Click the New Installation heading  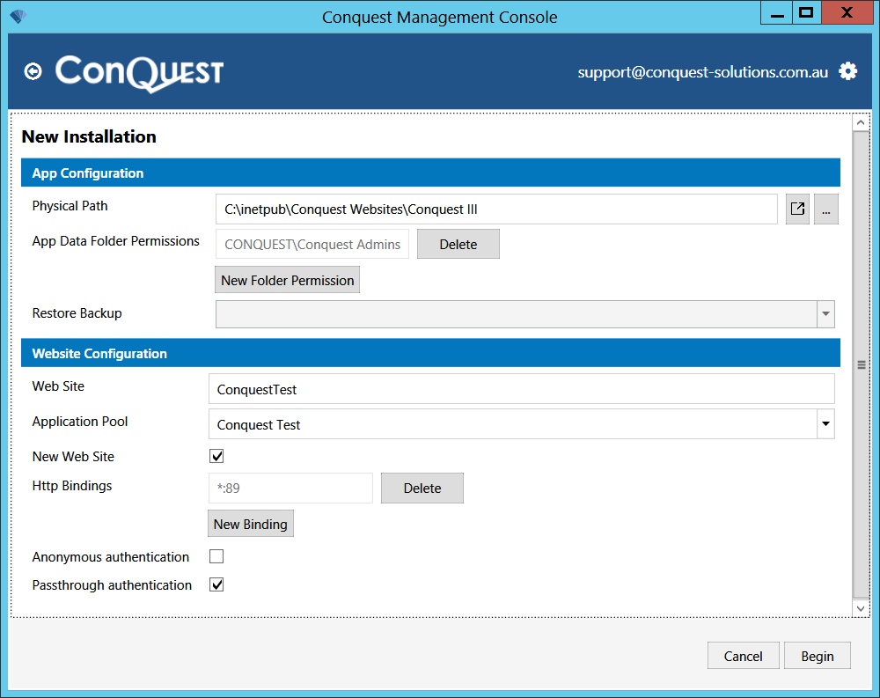click(89, 136)
